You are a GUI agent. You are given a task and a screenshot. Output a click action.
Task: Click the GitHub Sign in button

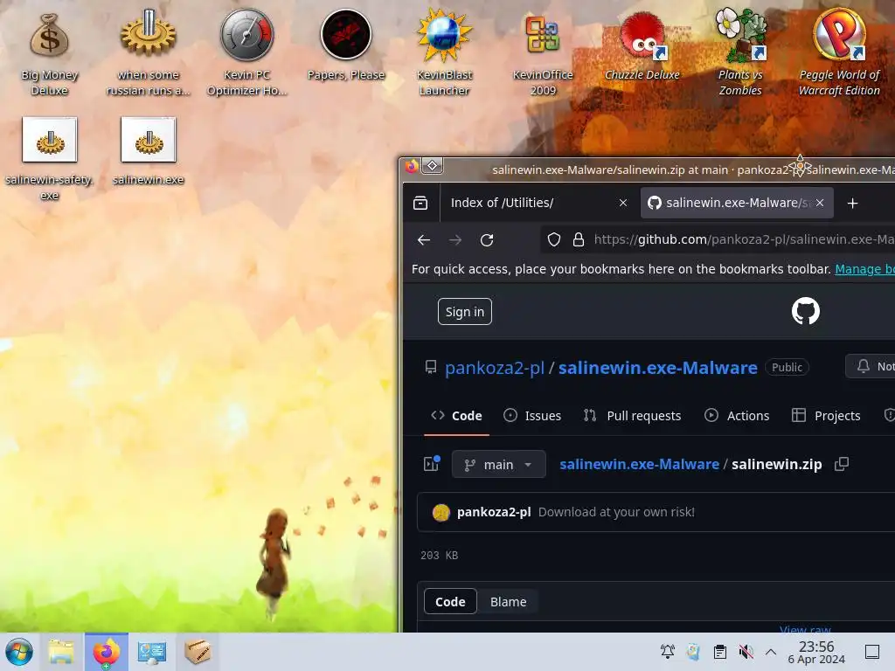465,312
